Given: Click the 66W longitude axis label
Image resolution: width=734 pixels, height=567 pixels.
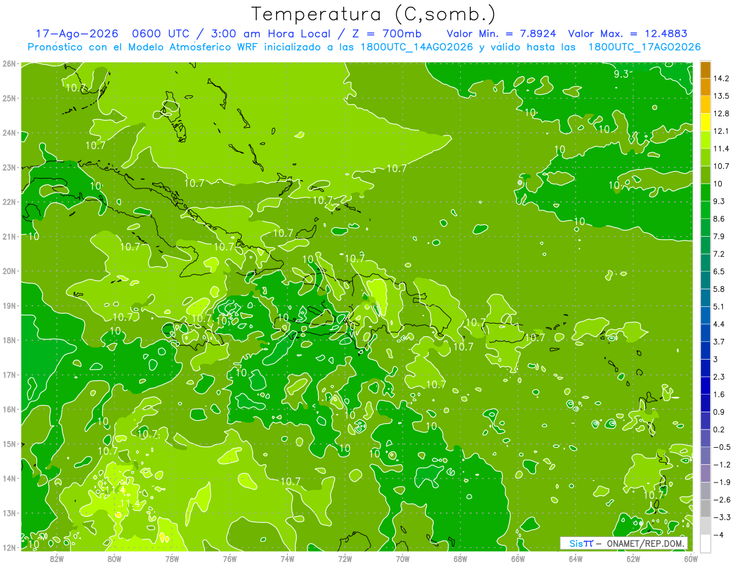Looking at the screenshot, I should pos(518,558).
